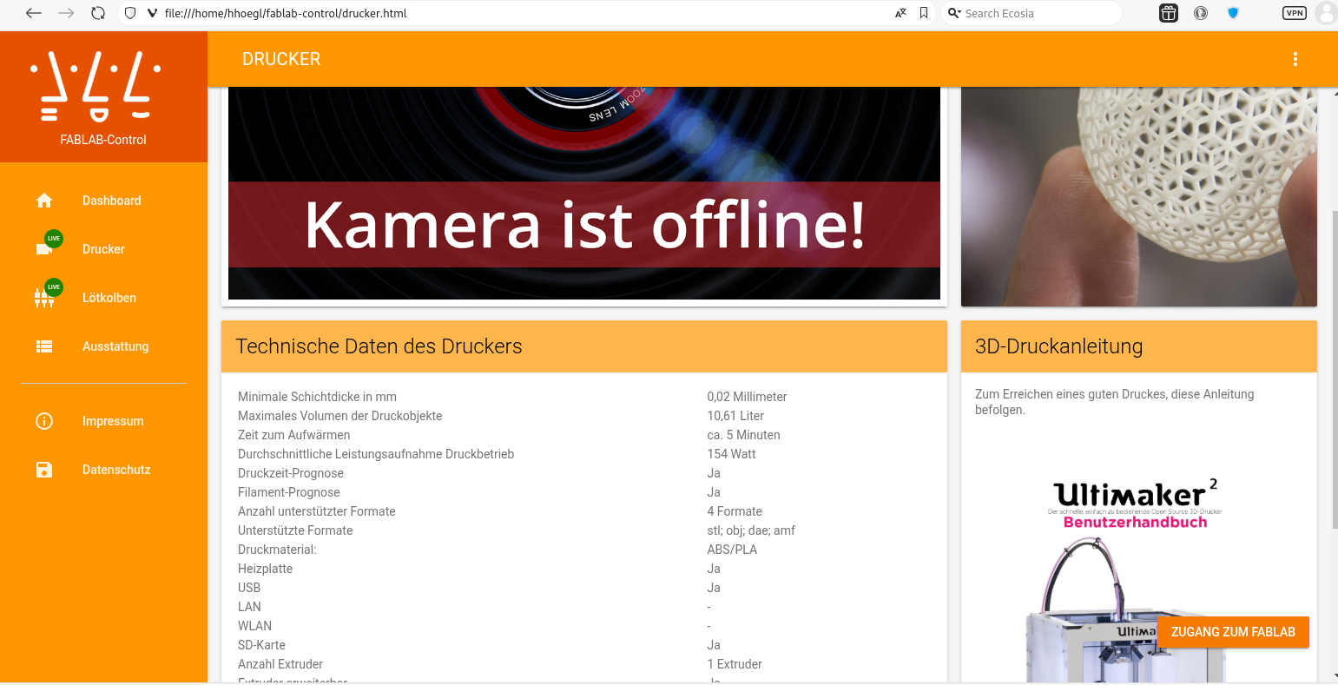This screenshot has height=685, width=1338.
Task: Go back with browser back arrow
Action: (33, 13)
